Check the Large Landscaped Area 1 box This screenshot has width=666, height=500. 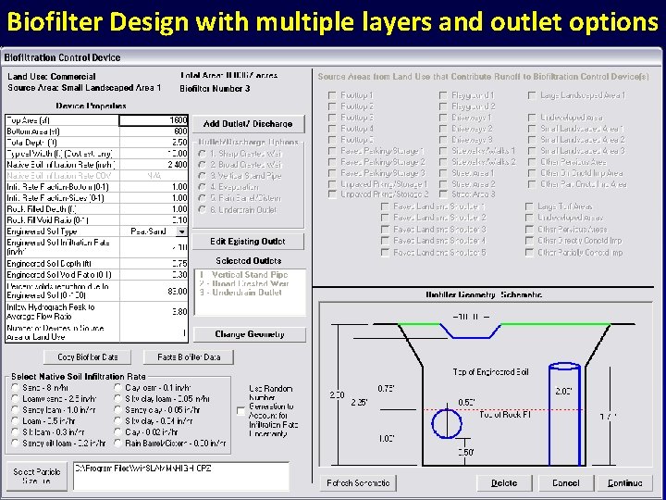pyautogui.click(x=531, y=95)
